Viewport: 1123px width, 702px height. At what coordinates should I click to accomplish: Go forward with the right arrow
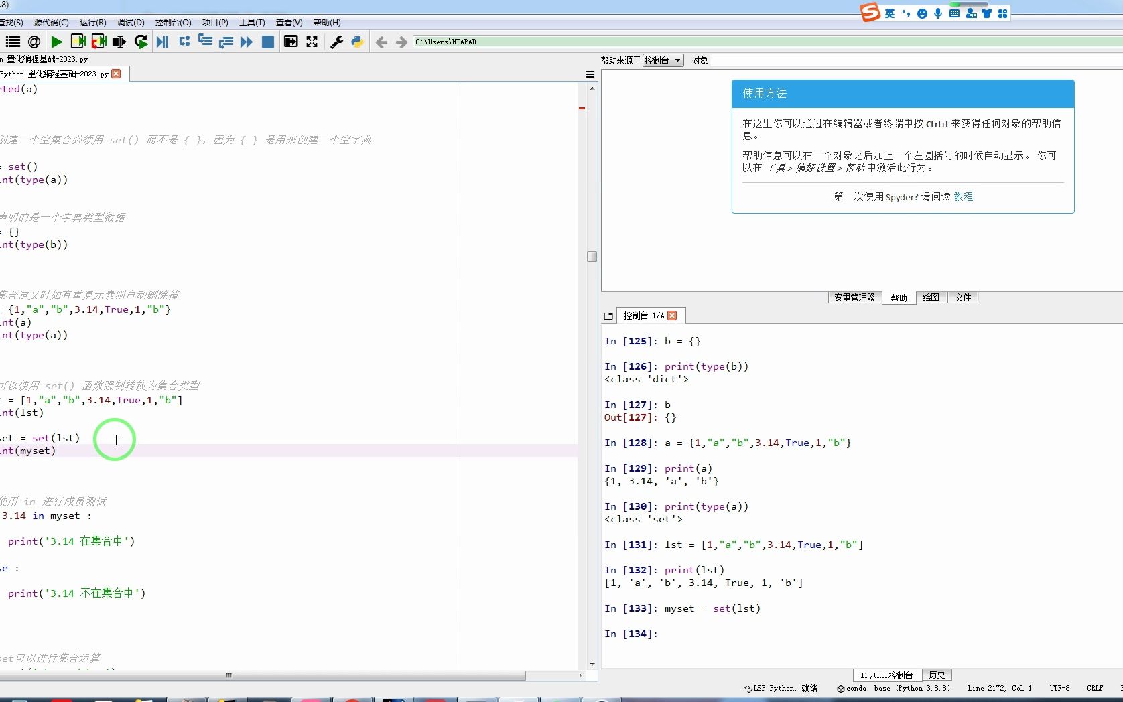coord(401,42)
